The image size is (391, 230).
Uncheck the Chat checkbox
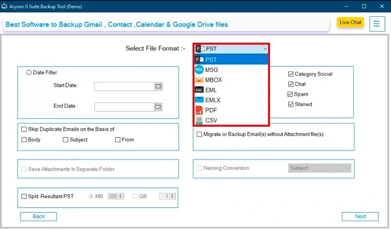[290, 84]
